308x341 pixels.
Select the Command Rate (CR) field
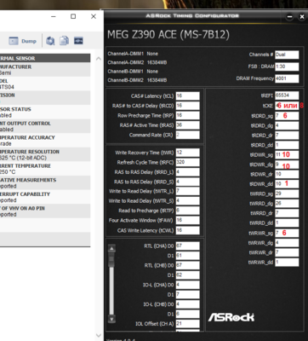[x=187, y=135]
